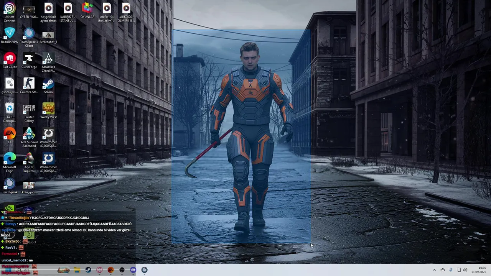Expand the hidden system tray icons chevron

434,270
